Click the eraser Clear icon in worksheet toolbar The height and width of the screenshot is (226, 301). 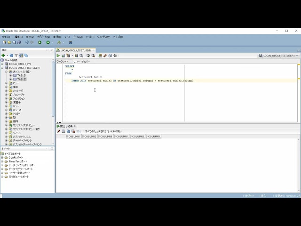click(x=105, y=56)
